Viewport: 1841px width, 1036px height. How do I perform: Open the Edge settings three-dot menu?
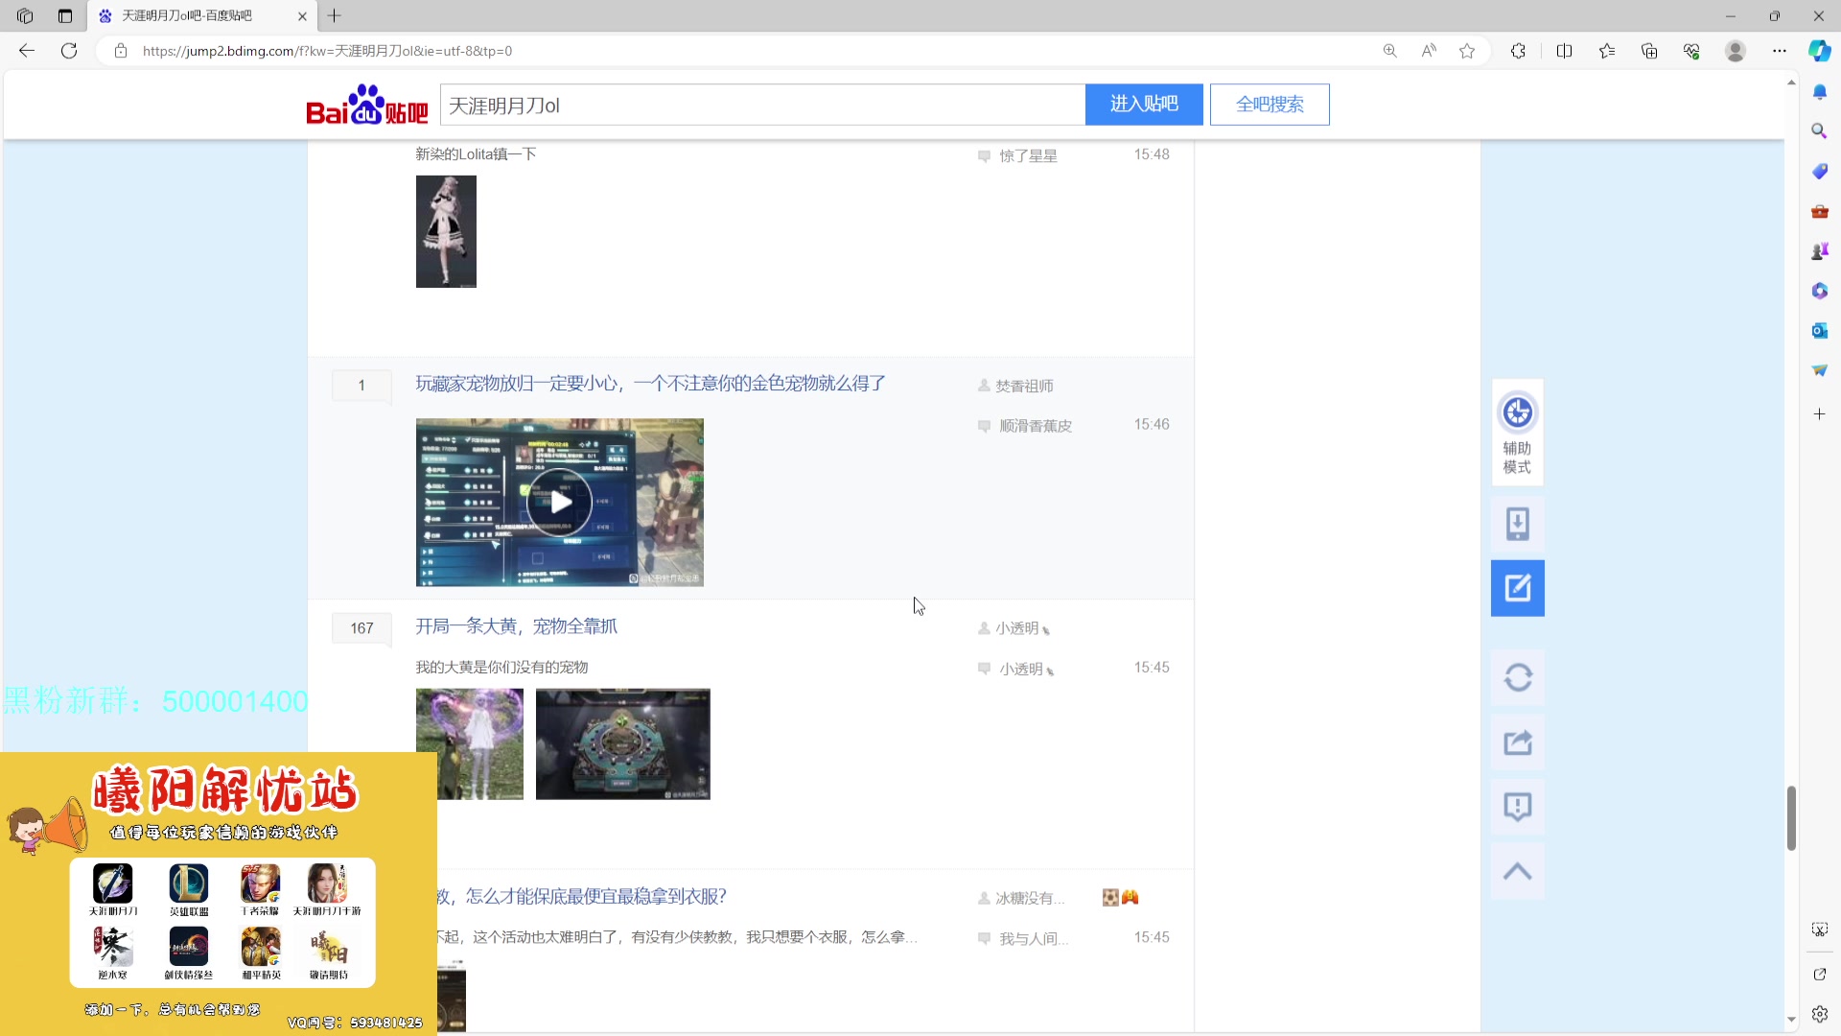[1779, 51]
